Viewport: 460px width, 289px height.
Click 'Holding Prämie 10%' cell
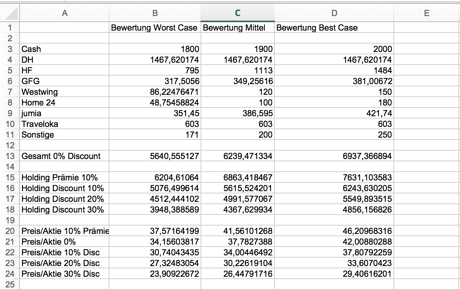(x=64, y=177)
